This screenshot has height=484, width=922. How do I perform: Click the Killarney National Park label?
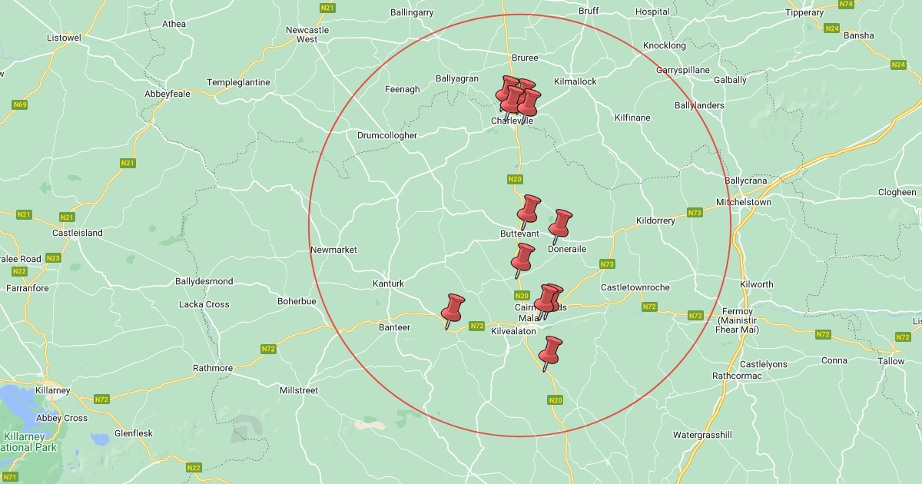(x=28, y=441)
